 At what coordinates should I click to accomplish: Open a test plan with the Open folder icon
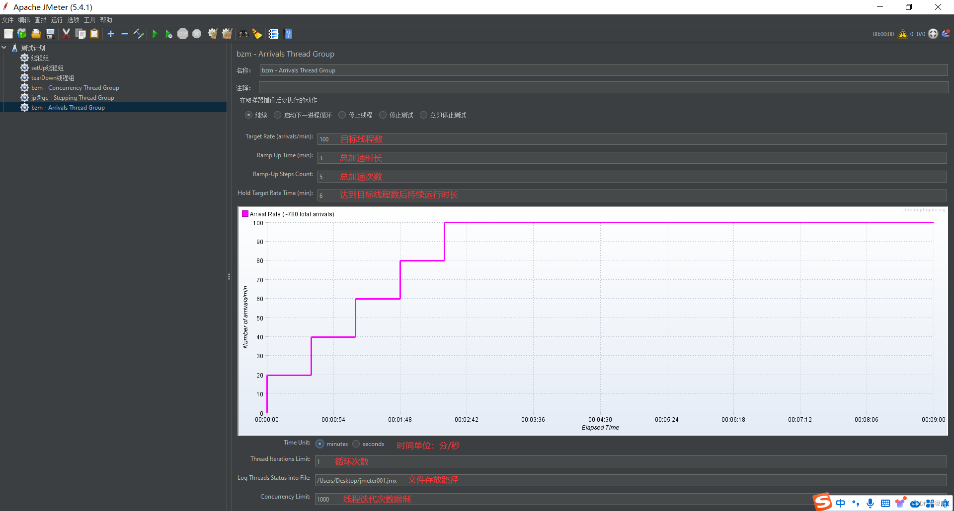(36, 34)
